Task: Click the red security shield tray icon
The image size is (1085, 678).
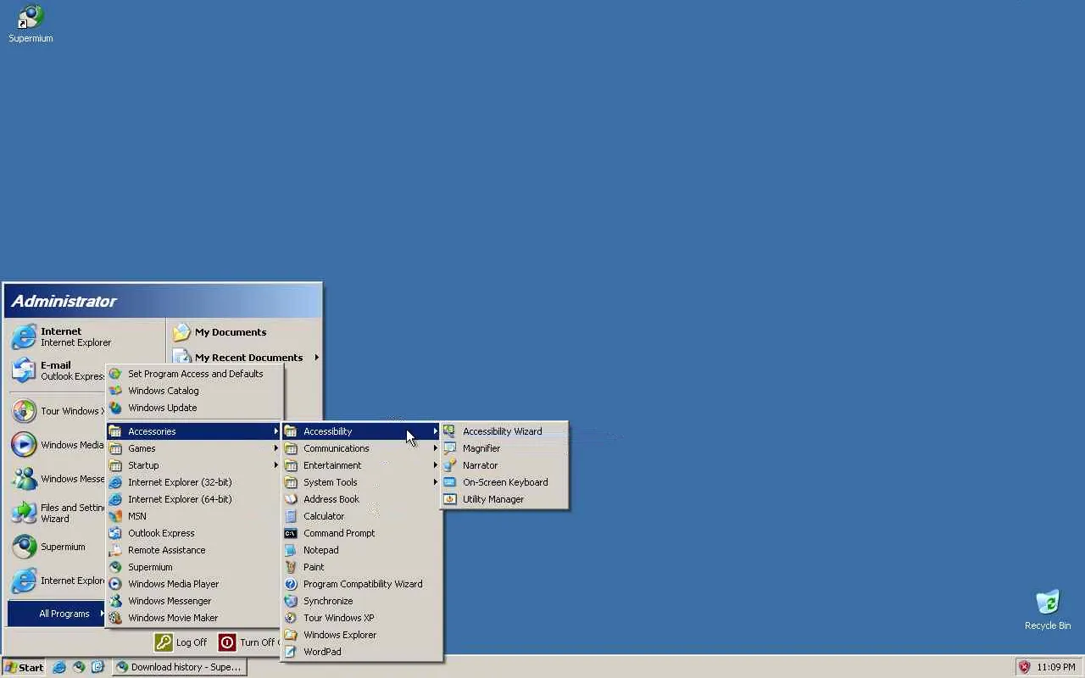Action: [x=1024, y=667]
